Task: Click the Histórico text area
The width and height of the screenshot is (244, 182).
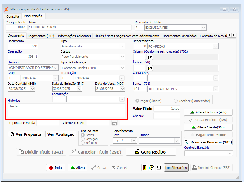Action: [x=66, y=110]
